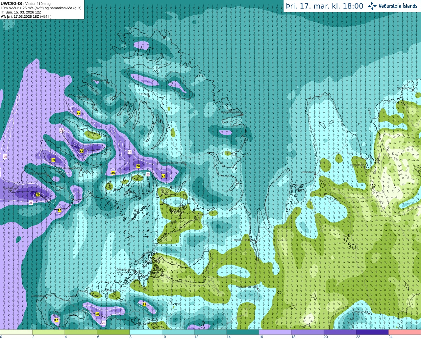Click the Veðurstofa Íslands logo
The width and height of the screenshot is (421, 339).
(x=392, y=6)
